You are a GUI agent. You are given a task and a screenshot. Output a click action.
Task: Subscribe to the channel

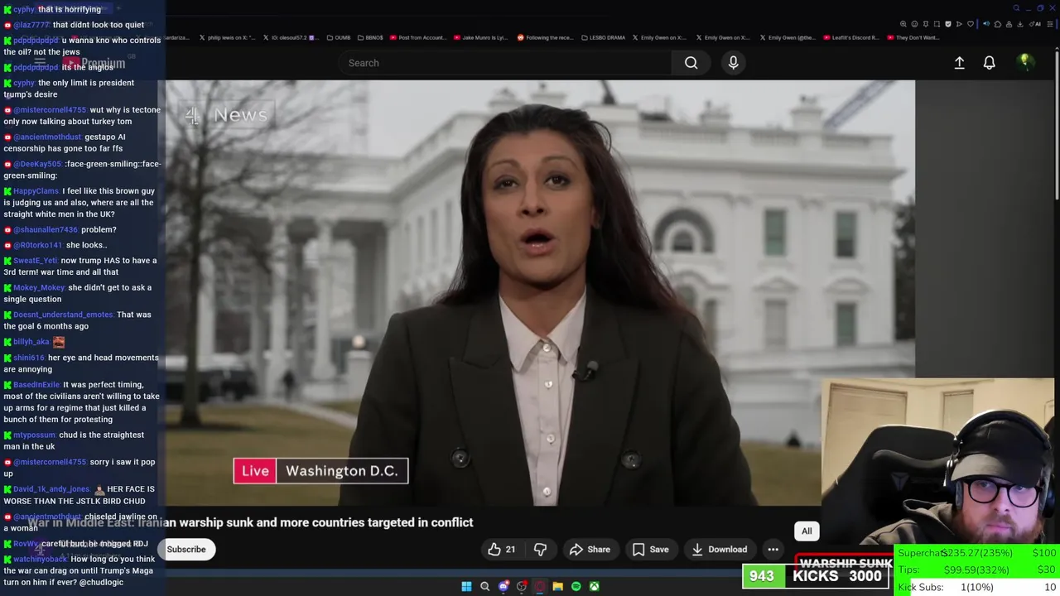click(186, 549)
